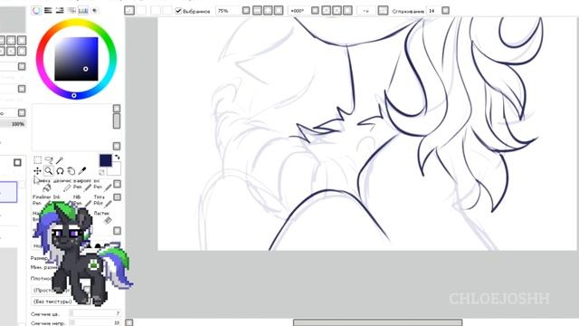Click the last zoom button before angle field
Viewport: 579px width, 326px height.
(279, 11)
